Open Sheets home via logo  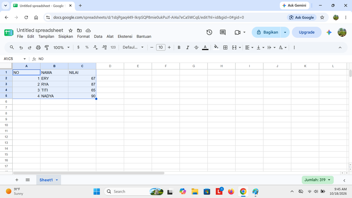coord(9,33)
